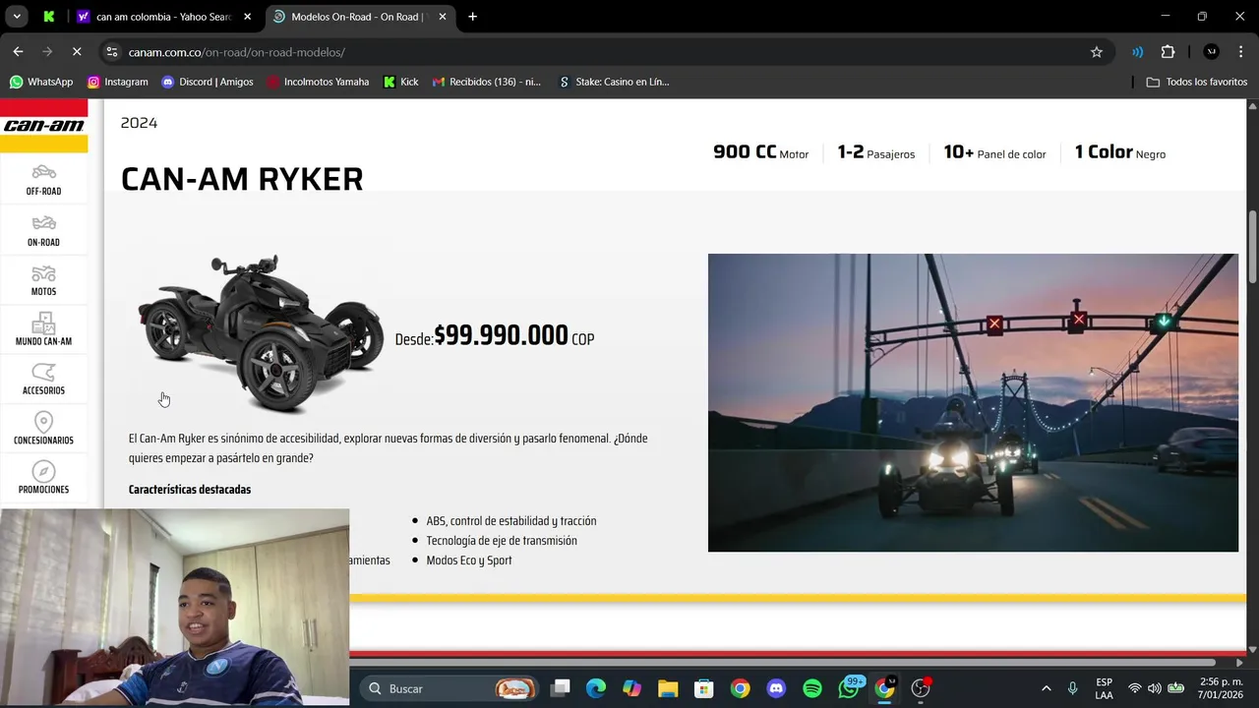1259x708 pixels.
Task: Click the CAN-AM RYKER heading
Action: point(242,179)
